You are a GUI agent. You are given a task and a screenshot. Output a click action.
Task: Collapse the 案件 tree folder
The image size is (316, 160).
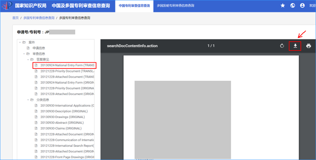tap(20, 42)
